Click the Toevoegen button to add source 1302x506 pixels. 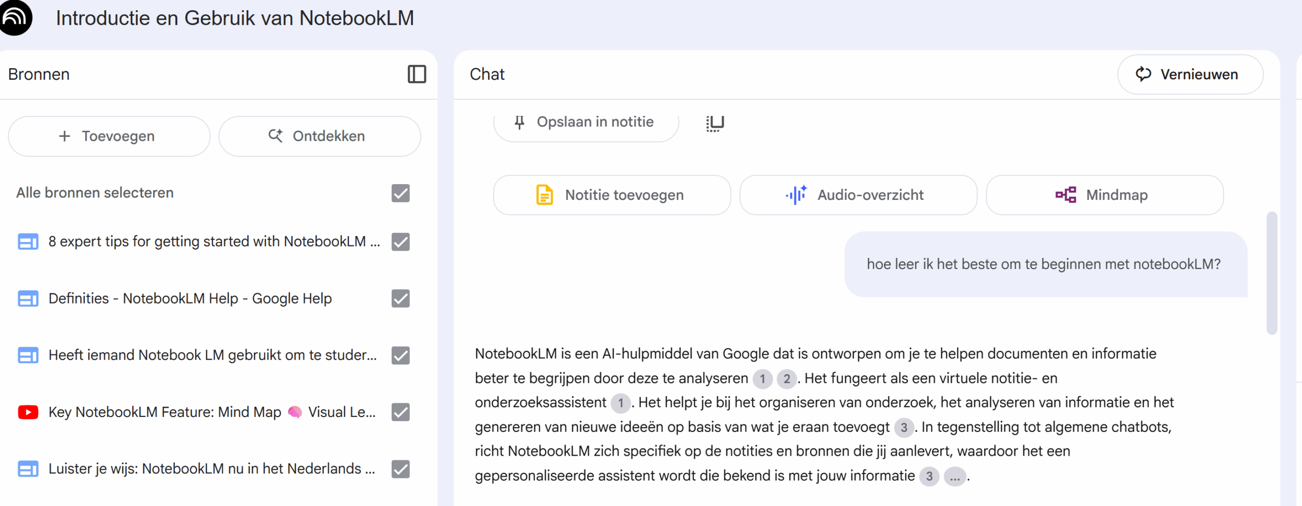pos(109,136)
